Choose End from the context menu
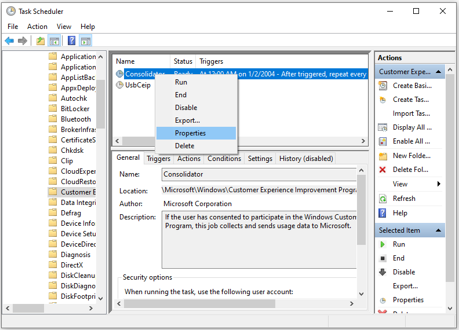The image size is (459, 330). click(196, 95)
